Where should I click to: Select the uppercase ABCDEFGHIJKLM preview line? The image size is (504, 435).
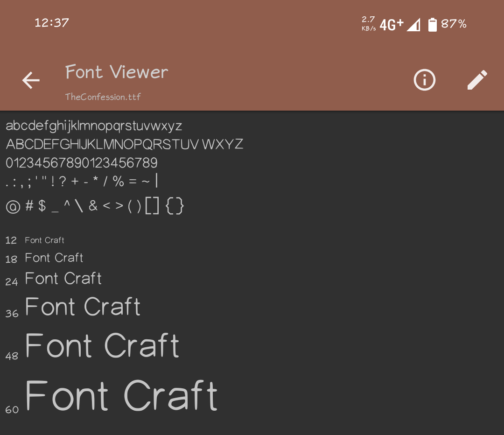[x=125, y=144]
